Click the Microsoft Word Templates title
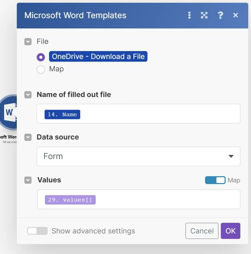The height and width of the screenshot is (254, 251). pyautogui.click(x=75, y=15)
